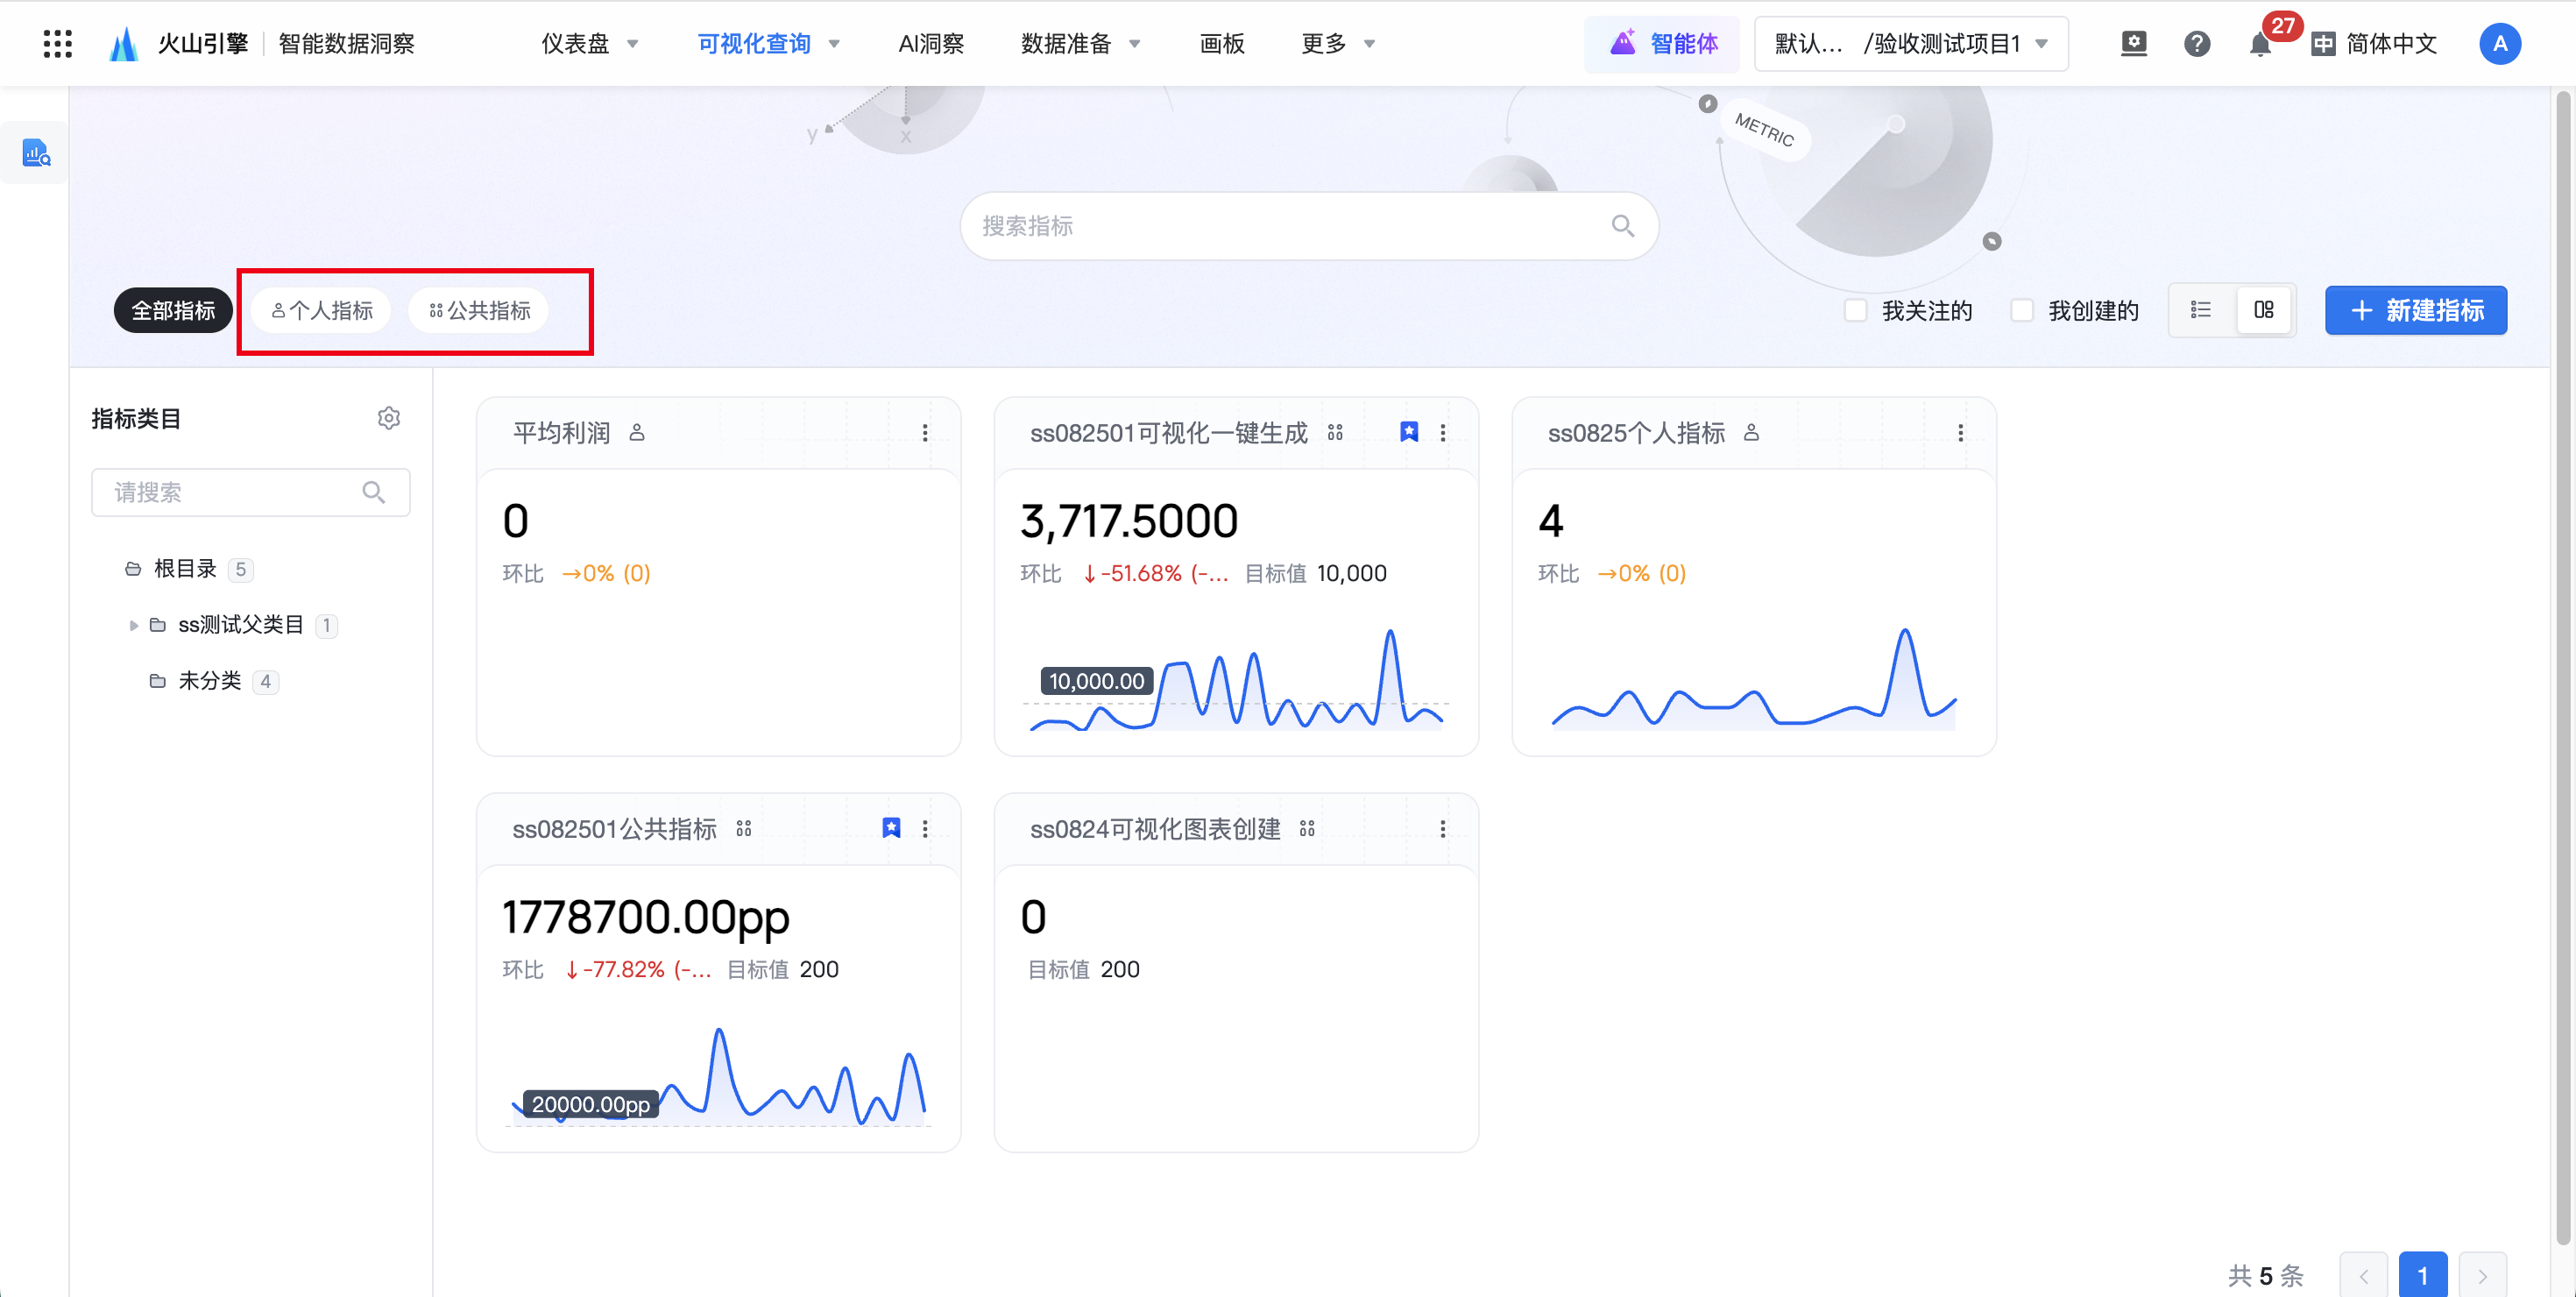Check the 我关注的 checkbox
Viewport: 2576px width, 1297px height.
click(x=1856, y=310)
